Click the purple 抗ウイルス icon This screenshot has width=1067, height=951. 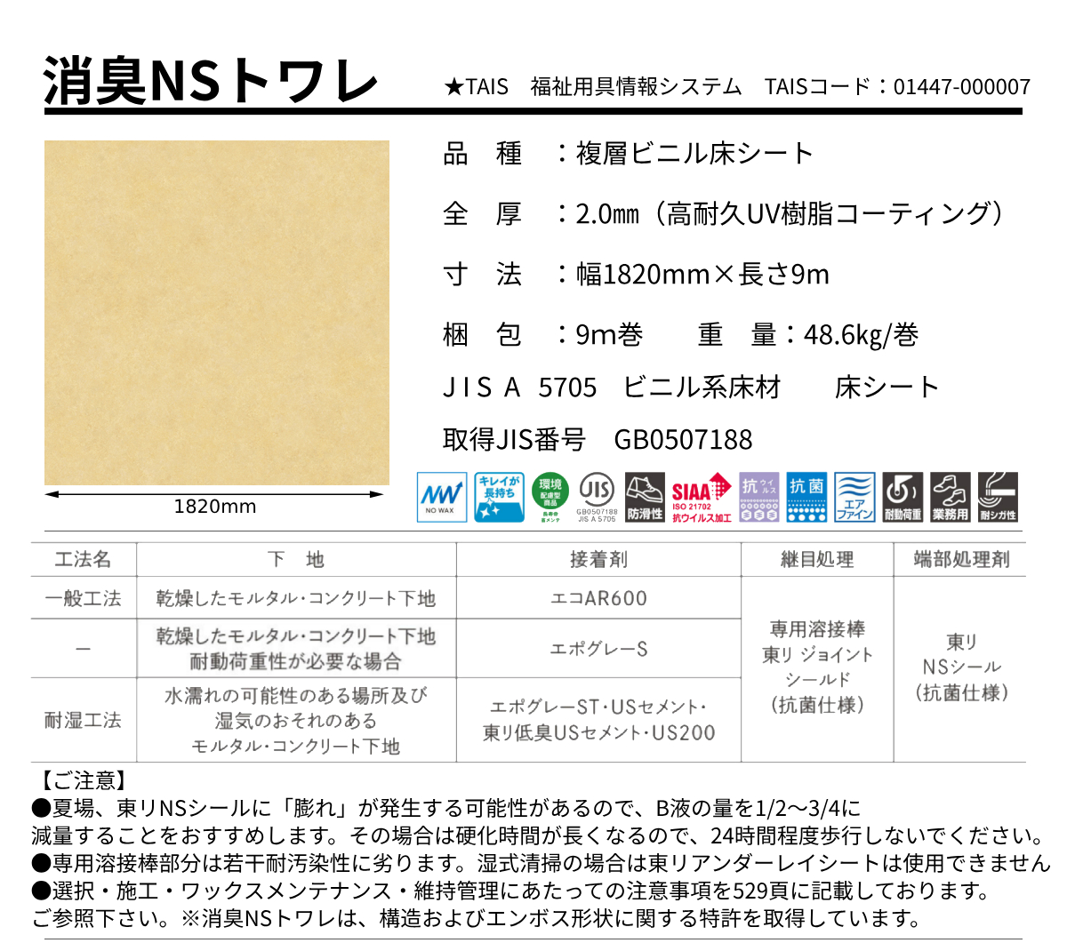click(759, 497)
